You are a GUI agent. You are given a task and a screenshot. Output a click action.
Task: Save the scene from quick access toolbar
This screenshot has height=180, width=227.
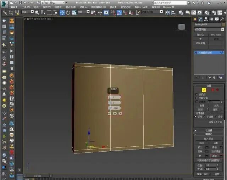coord(21,2)
